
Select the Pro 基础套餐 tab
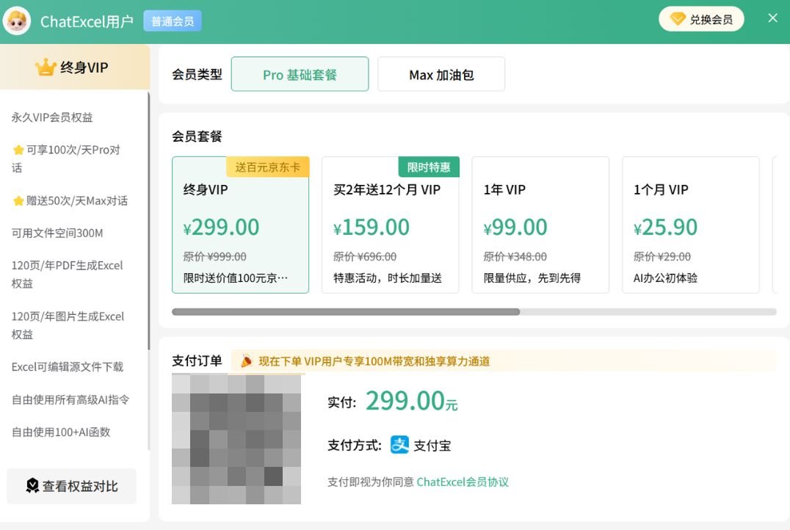pos(300,74)
